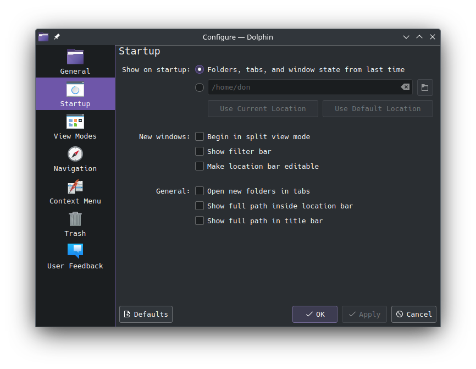
Task: Cancel the configuration dialog
Action: coord(414,315)
